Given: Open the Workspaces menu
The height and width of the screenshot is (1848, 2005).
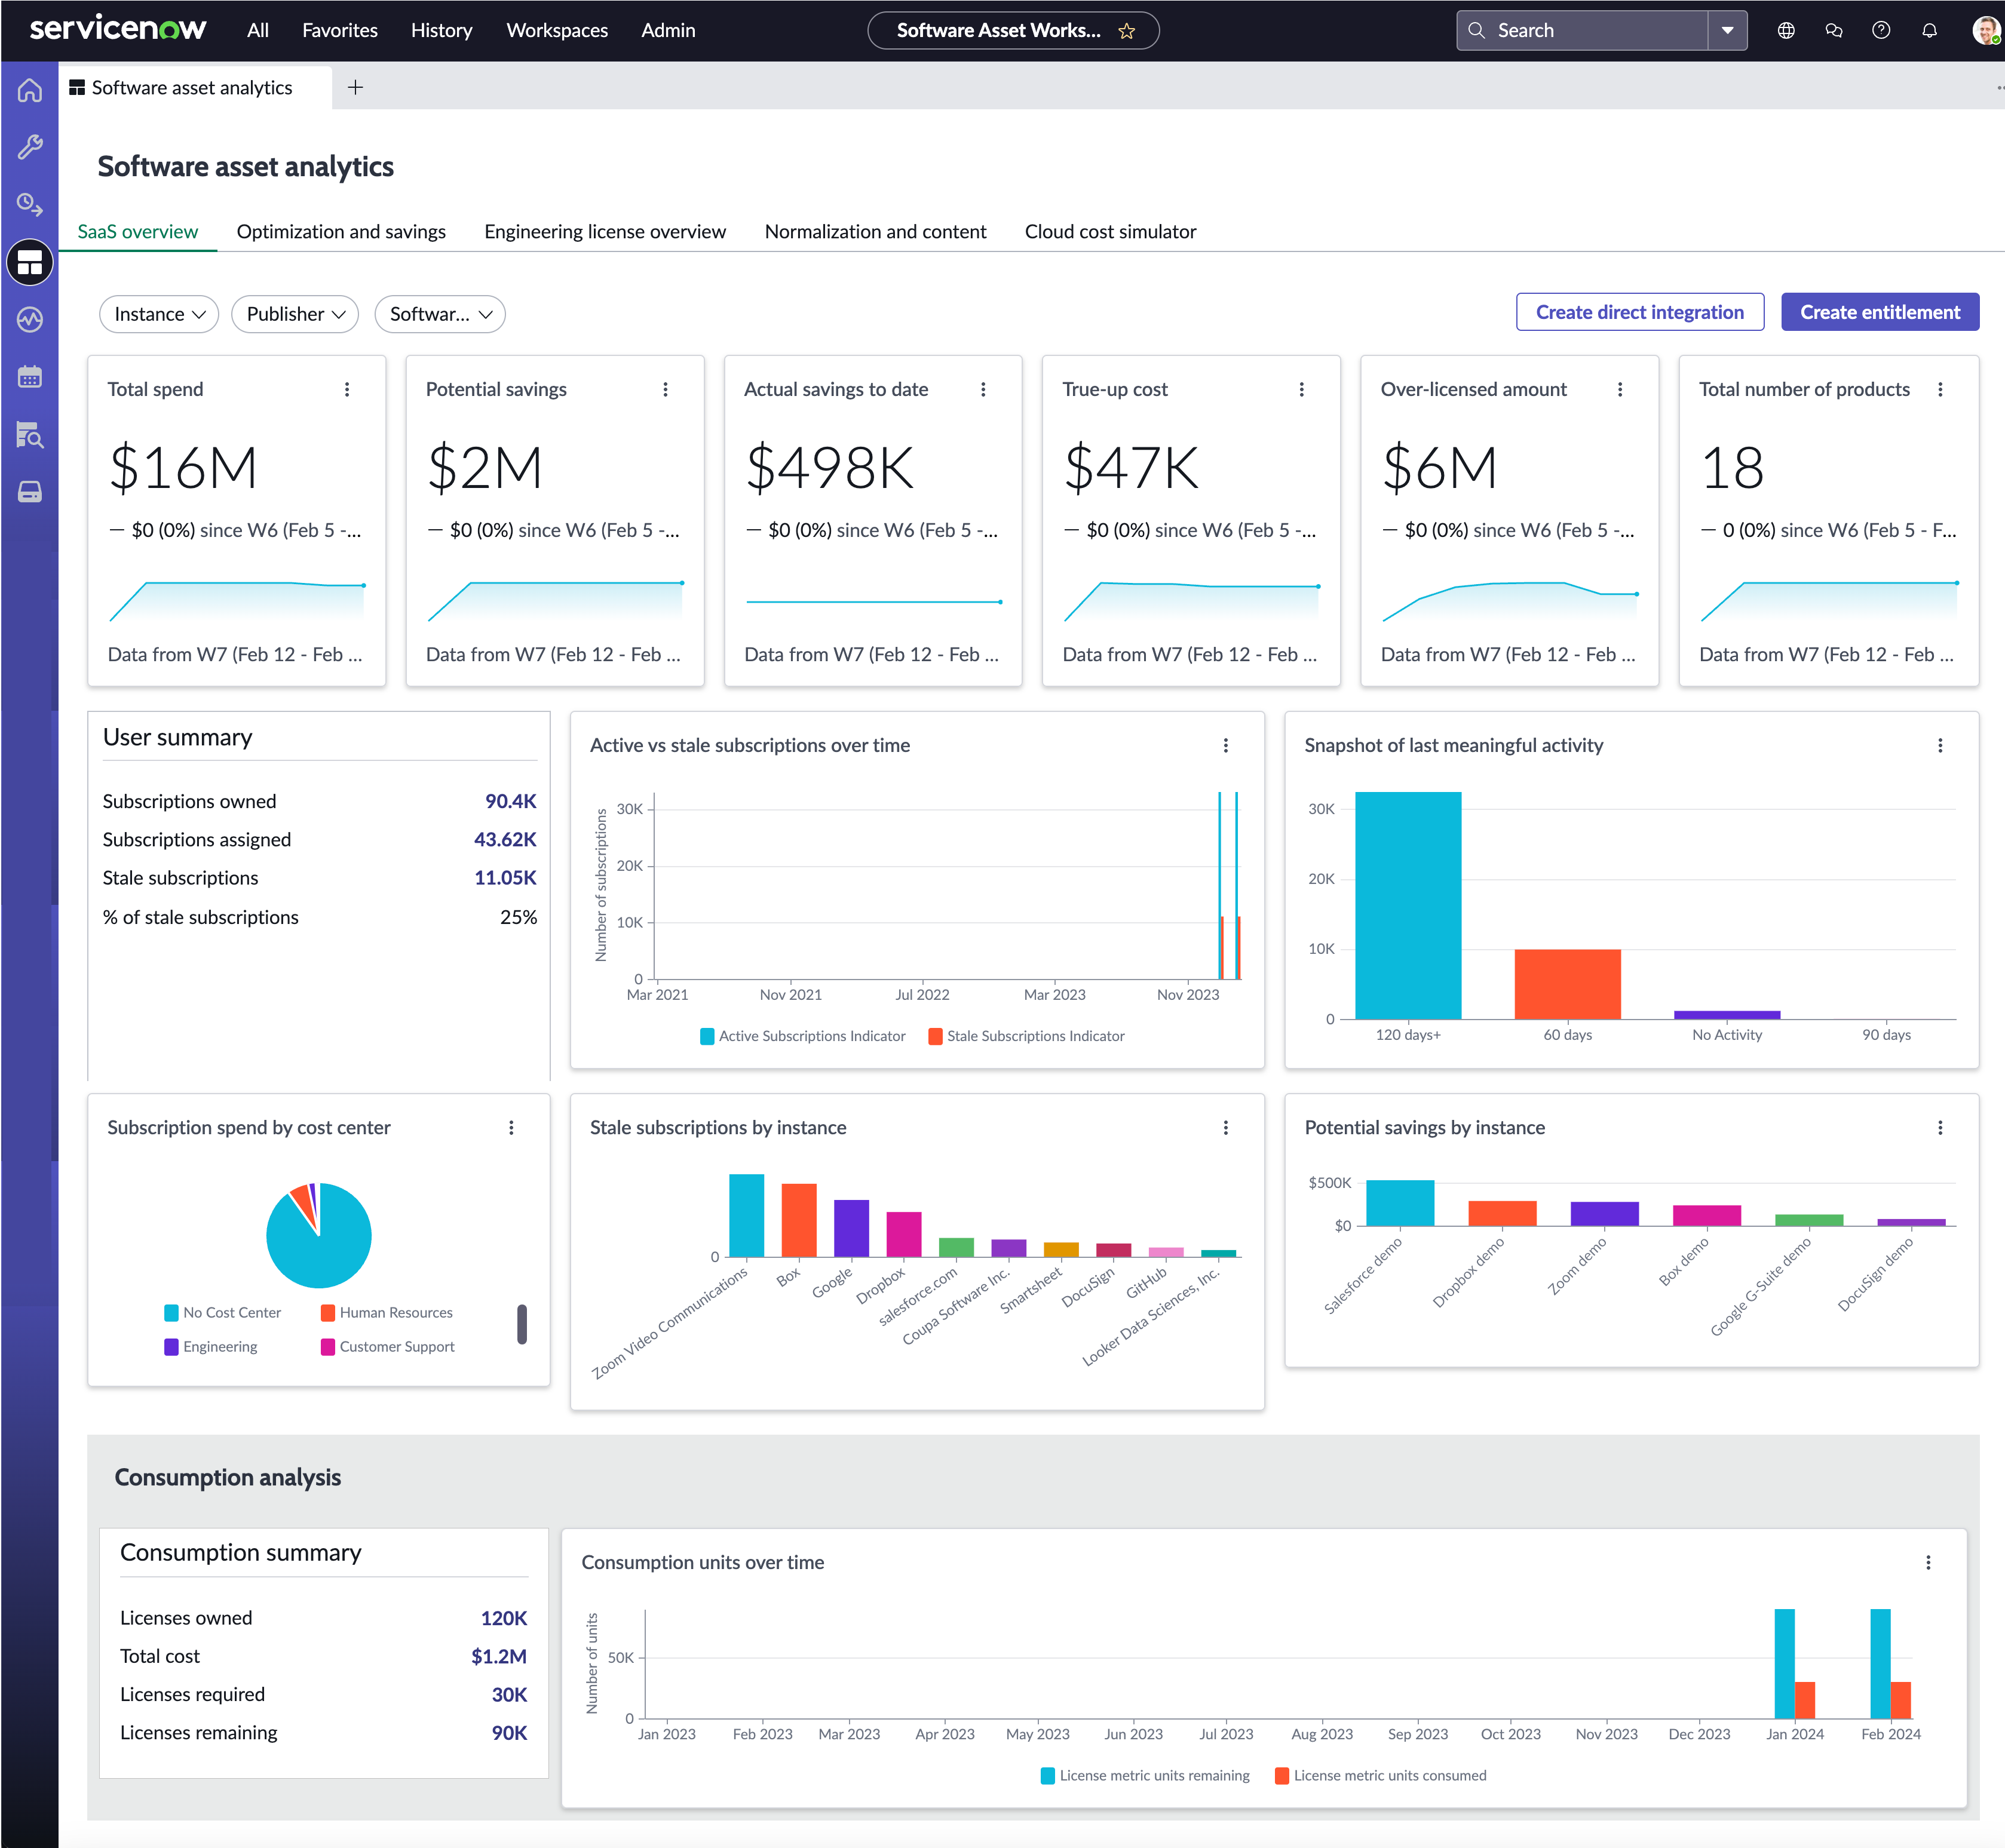Looking at the screenshot, I should (557, 31).
